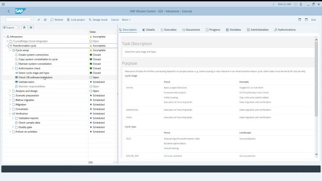Image resolution: width=322 pixels, height=181 pixels.
Task: Click the second user filter icon beside Expand
Action: [31, 28]
